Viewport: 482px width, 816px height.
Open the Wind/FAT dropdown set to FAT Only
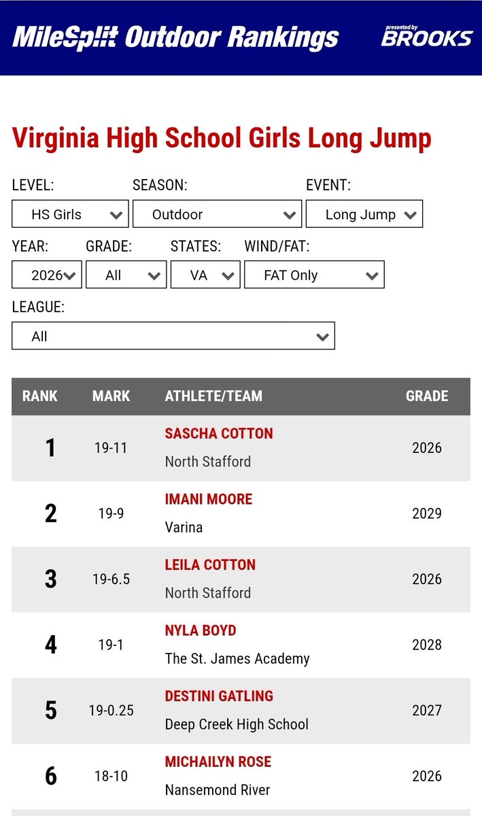314,275
